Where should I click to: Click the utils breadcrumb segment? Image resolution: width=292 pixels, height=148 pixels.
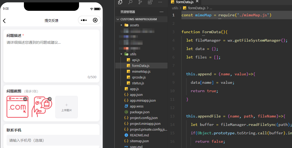175,8
